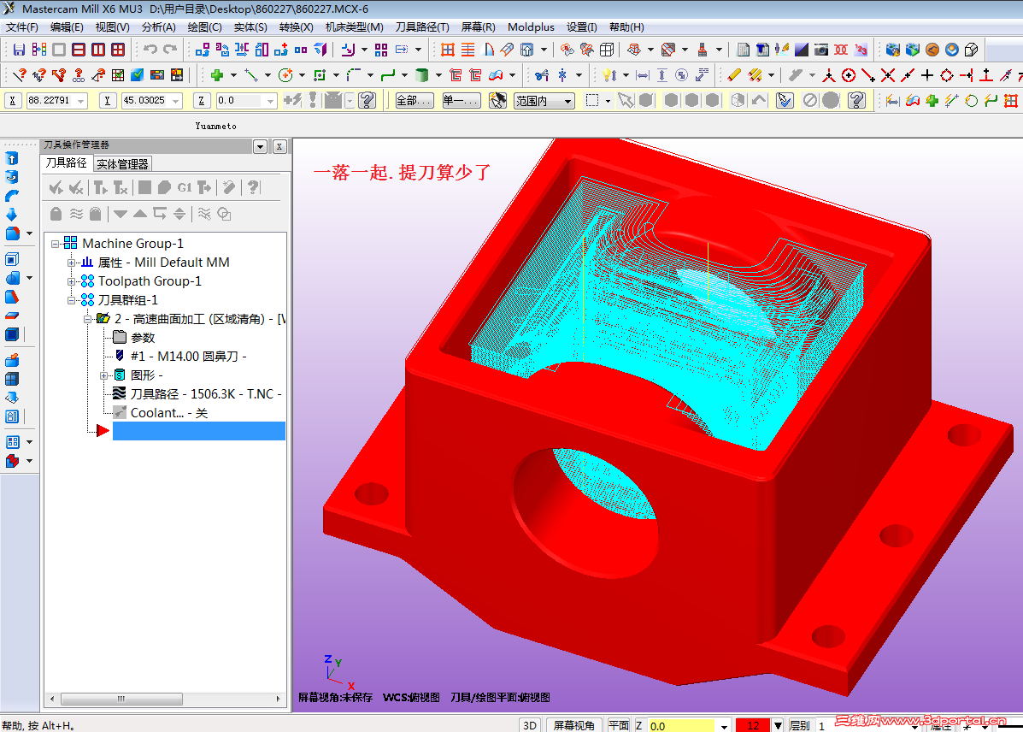This screenshot has width=1023, height=732.
Task: Click the select all operations checkmark icon
Action: pos(56,188)
